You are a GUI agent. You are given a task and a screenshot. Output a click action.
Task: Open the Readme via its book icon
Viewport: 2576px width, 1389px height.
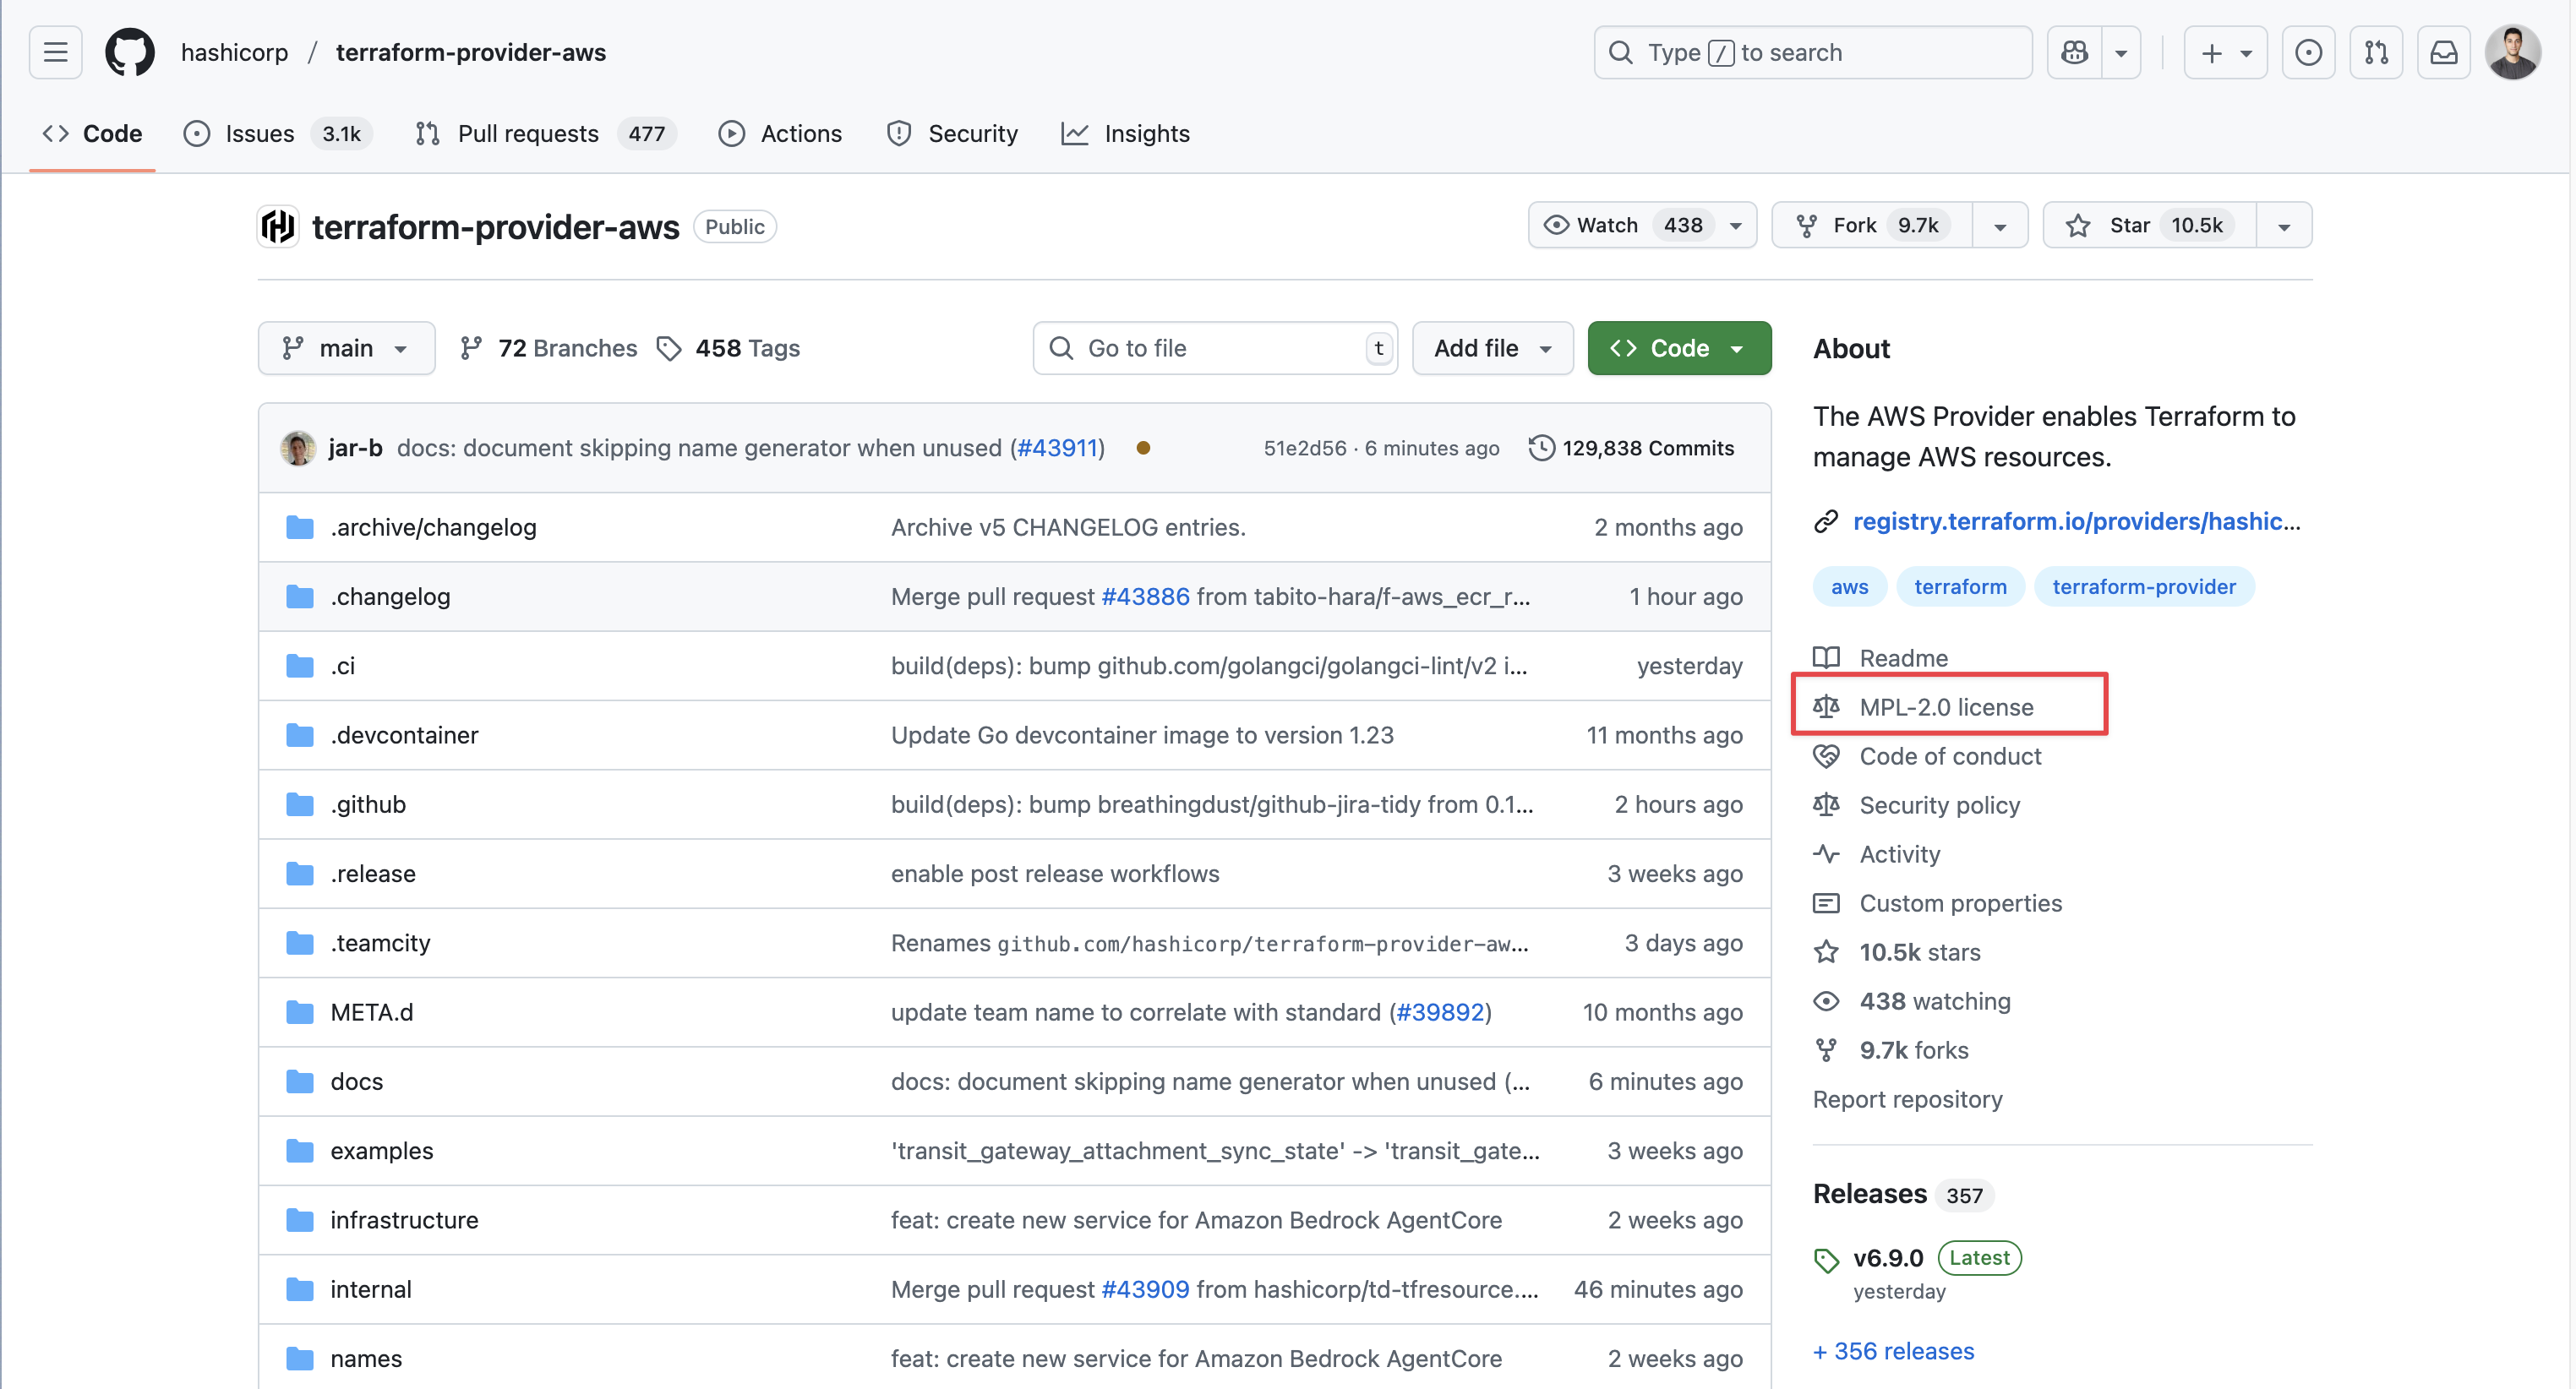pos(1827,657)
